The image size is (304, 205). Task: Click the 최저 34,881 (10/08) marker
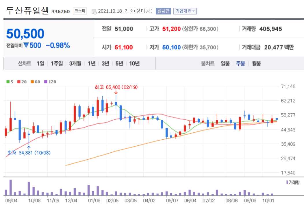tap(29, 153)
